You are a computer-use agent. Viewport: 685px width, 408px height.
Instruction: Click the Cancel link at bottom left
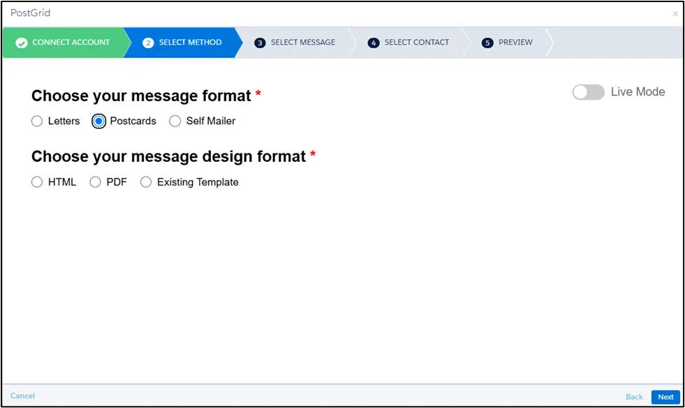coord(22,396)
